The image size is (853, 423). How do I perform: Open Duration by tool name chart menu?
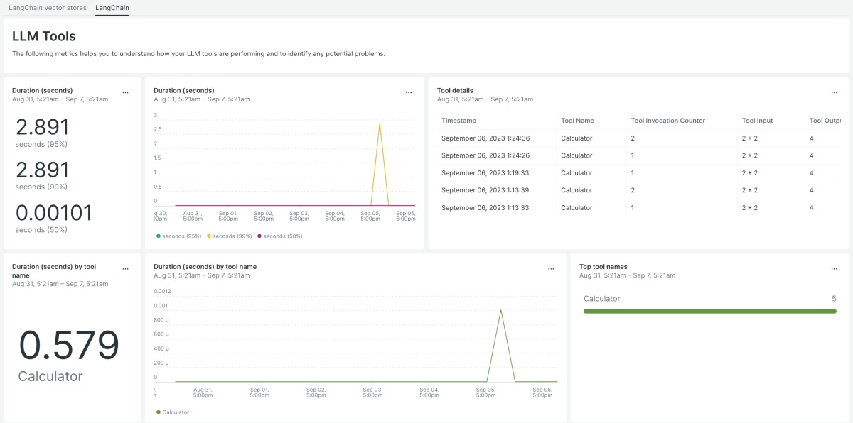[x=551, y=269]
